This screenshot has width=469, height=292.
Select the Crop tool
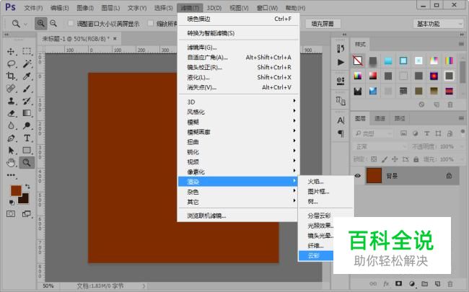pos(11,76)
